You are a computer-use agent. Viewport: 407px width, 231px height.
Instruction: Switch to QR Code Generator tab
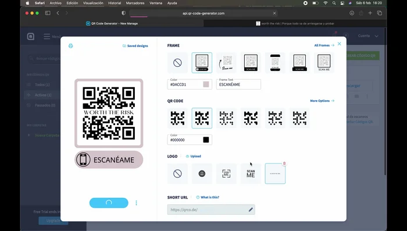coord(112,23)
